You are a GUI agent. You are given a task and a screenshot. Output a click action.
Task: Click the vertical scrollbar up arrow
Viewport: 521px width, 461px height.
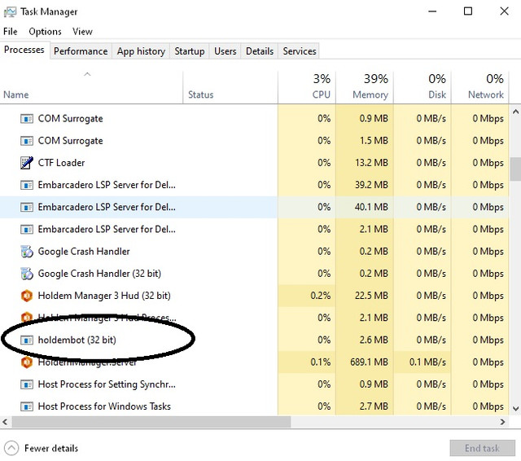point(515,112)
